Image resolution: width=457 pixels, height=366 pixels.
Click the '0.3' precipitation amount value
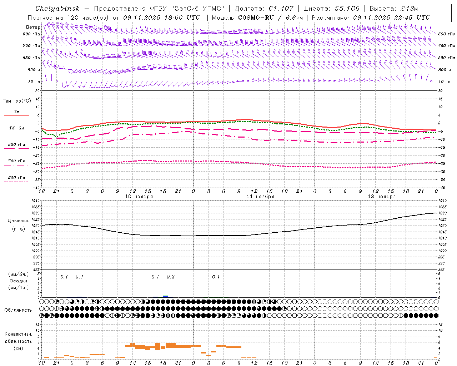coord(171,277)
